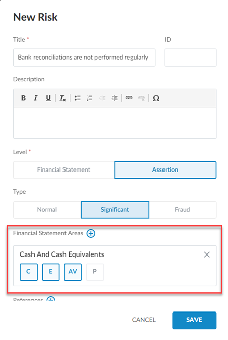Select Financial Statement level
Screen dimensions: 228x340
(64, 170)
